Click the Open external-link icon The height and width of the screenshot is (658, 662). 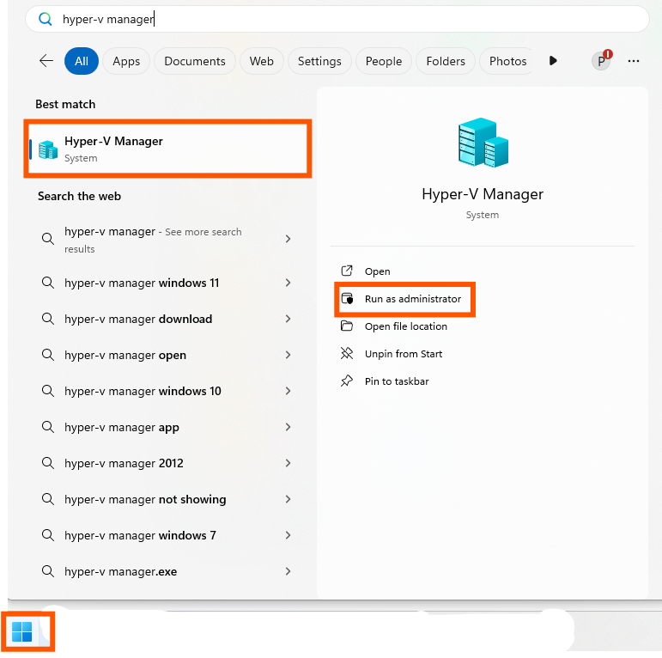pos(347,271)
